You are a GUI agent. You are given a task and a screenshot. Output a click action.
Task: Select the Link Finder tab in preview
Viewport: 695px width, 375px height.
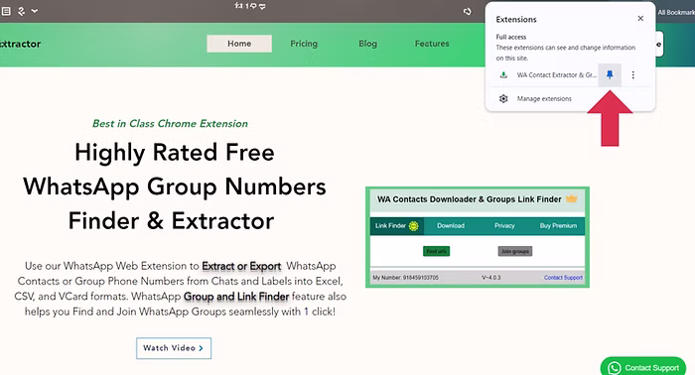[397, 226]
